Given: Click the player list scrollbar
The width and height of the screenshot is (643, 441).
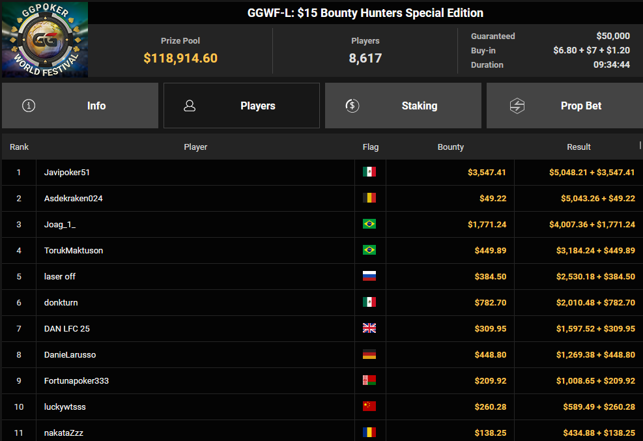Looking at the screenshot, I should pos(640,145).
